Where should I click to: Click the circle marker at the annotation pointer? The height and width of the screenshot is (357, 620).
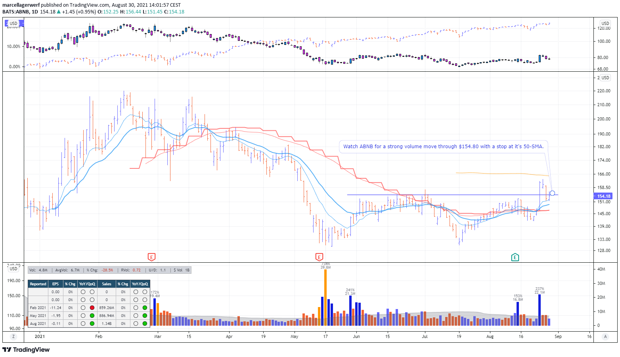(x=553, y=193)
